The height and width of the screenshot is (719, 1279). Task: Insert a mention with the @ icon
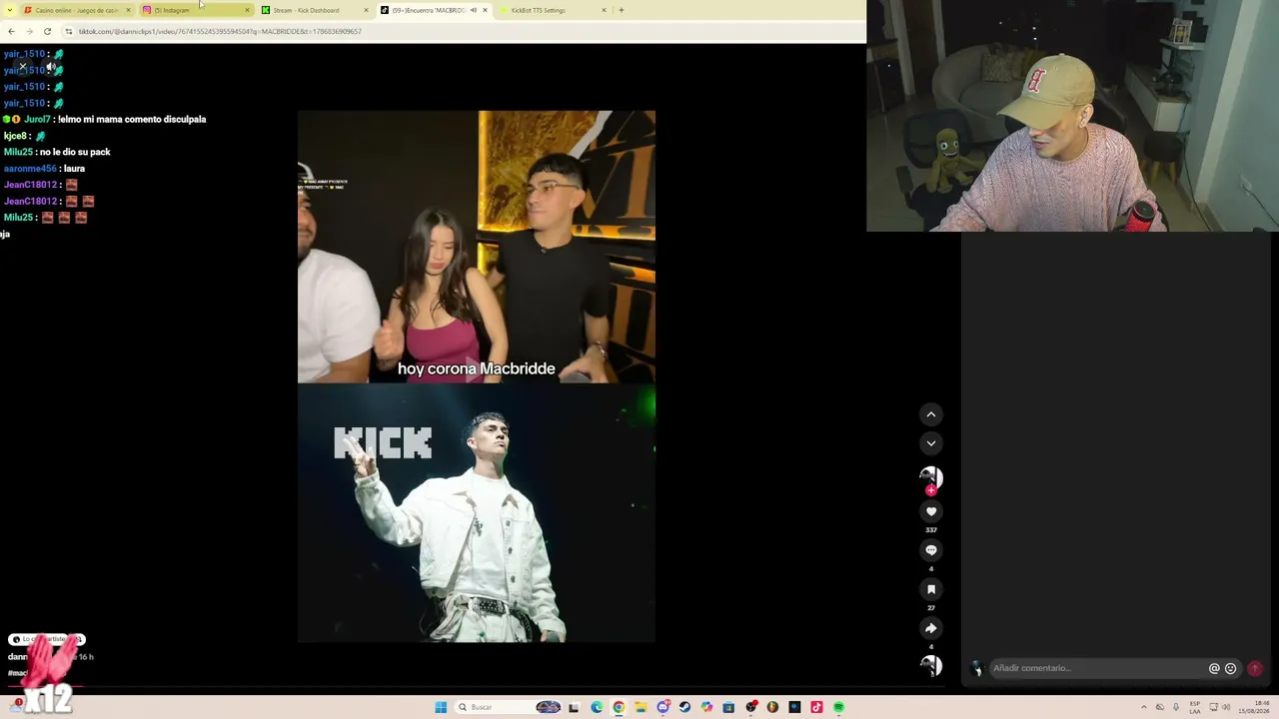(1214, 668)
